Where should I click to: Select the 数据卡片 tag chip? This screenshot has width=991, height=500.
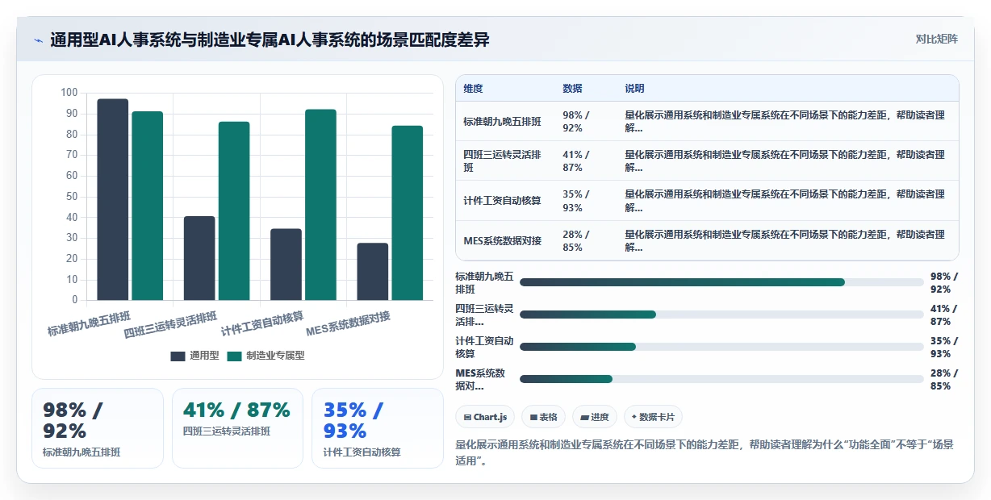tap(653, 417)
